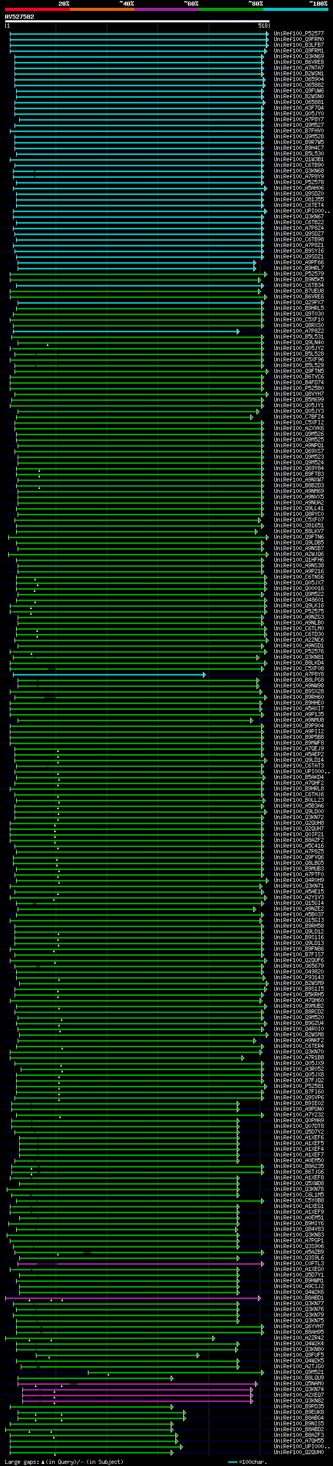Click the =100char. scale legend
Viewport: 333px width, 1466px height.
(x=247, y=1462)
